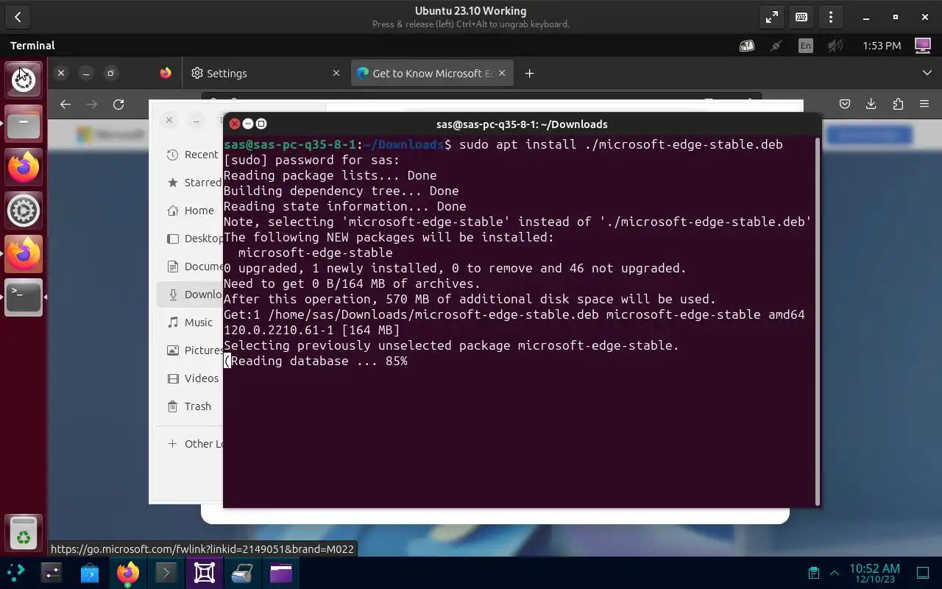The height and width of the screenshot is (589, 942).
Task: Open Home in Files sidebar
Action: (190, 211)
